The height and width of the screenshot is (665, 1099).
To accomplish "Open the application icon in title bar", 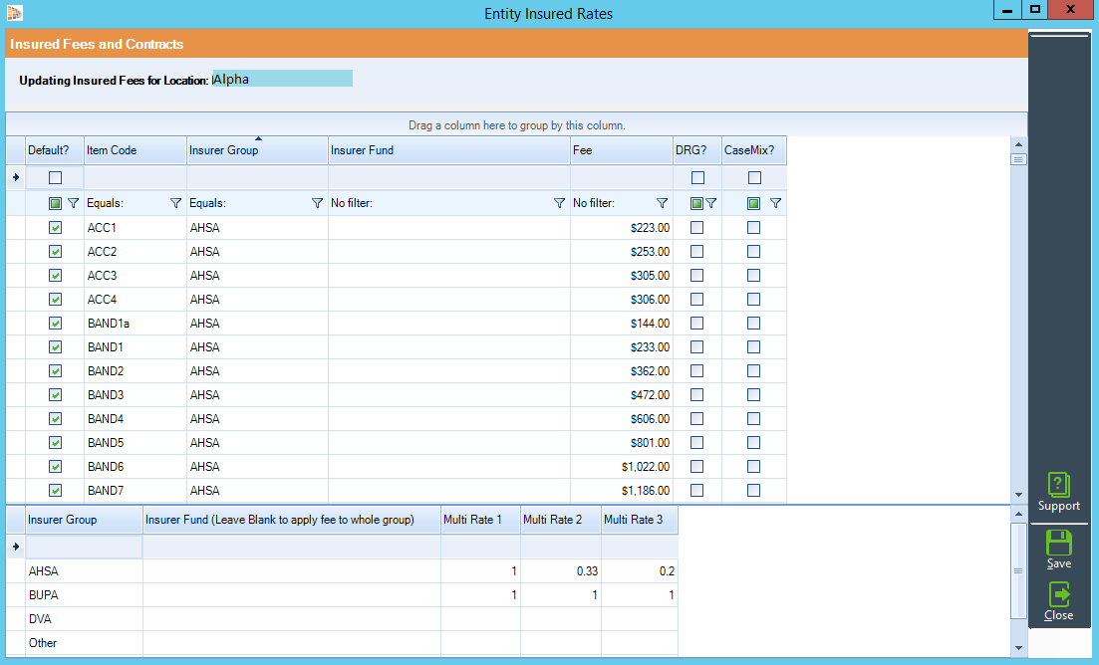I will pyautogui.click(x=14, y=13).
